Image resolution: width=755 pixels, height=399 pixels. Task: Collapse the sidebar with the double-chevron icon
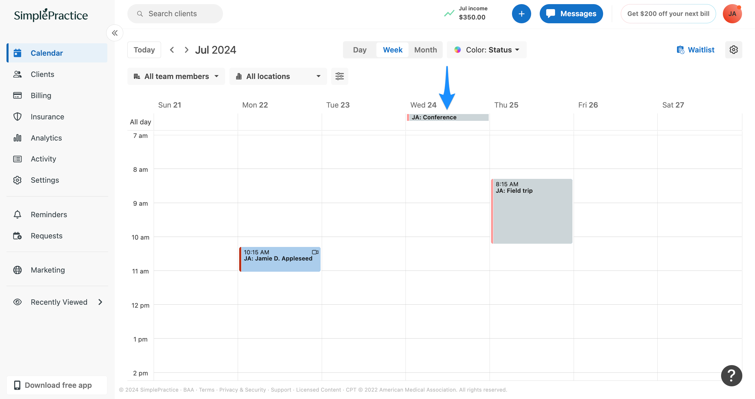click(115, 33)
